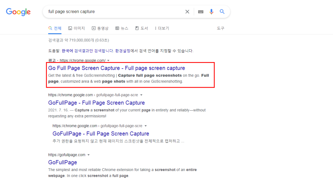This screenshot has height=190, width=333.
Task: Switch to the 뉴스 tab
Action: [x=122, y=28]
